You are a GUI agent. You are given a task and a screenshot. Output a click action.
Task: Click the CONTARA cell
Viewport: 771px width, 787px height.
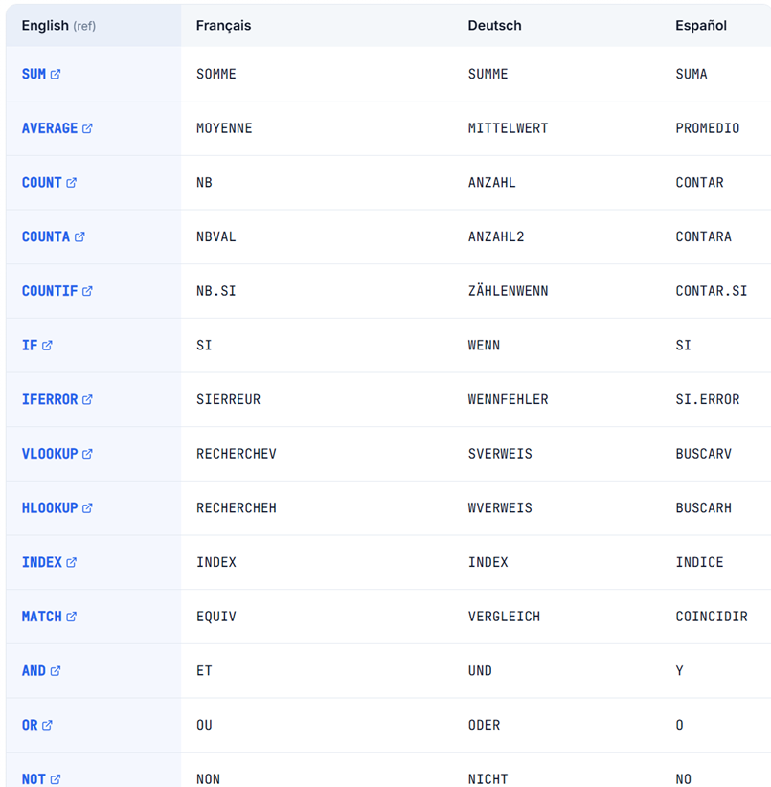click(x=715, y=236)
